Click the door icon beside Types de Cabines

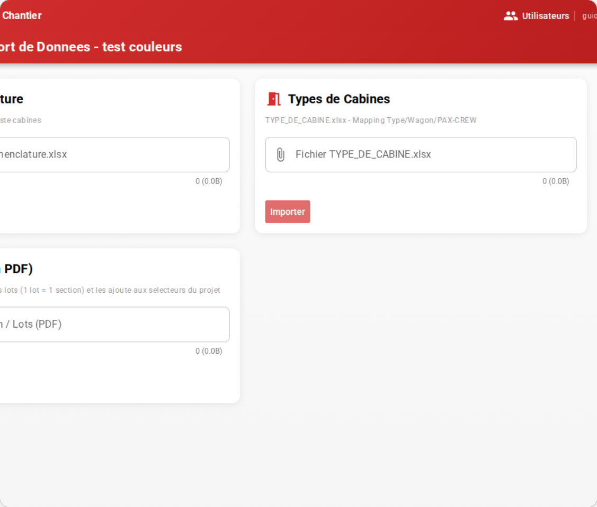click(274, 99)
